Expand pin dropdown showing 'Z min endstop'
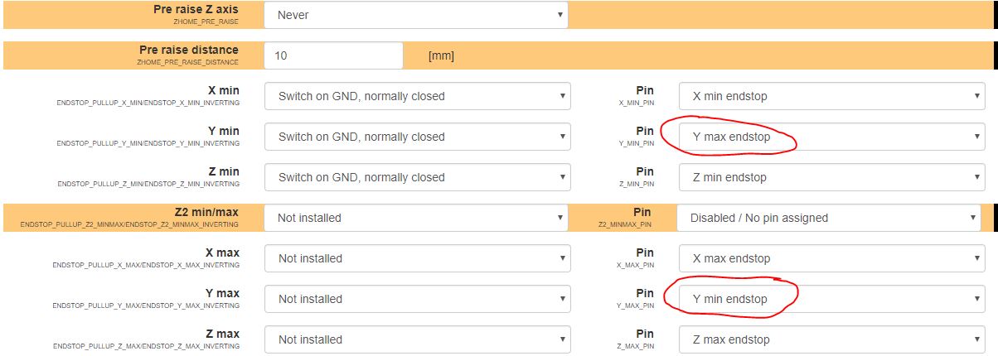This screenshot has width=998, height=356. click(831, 177)
